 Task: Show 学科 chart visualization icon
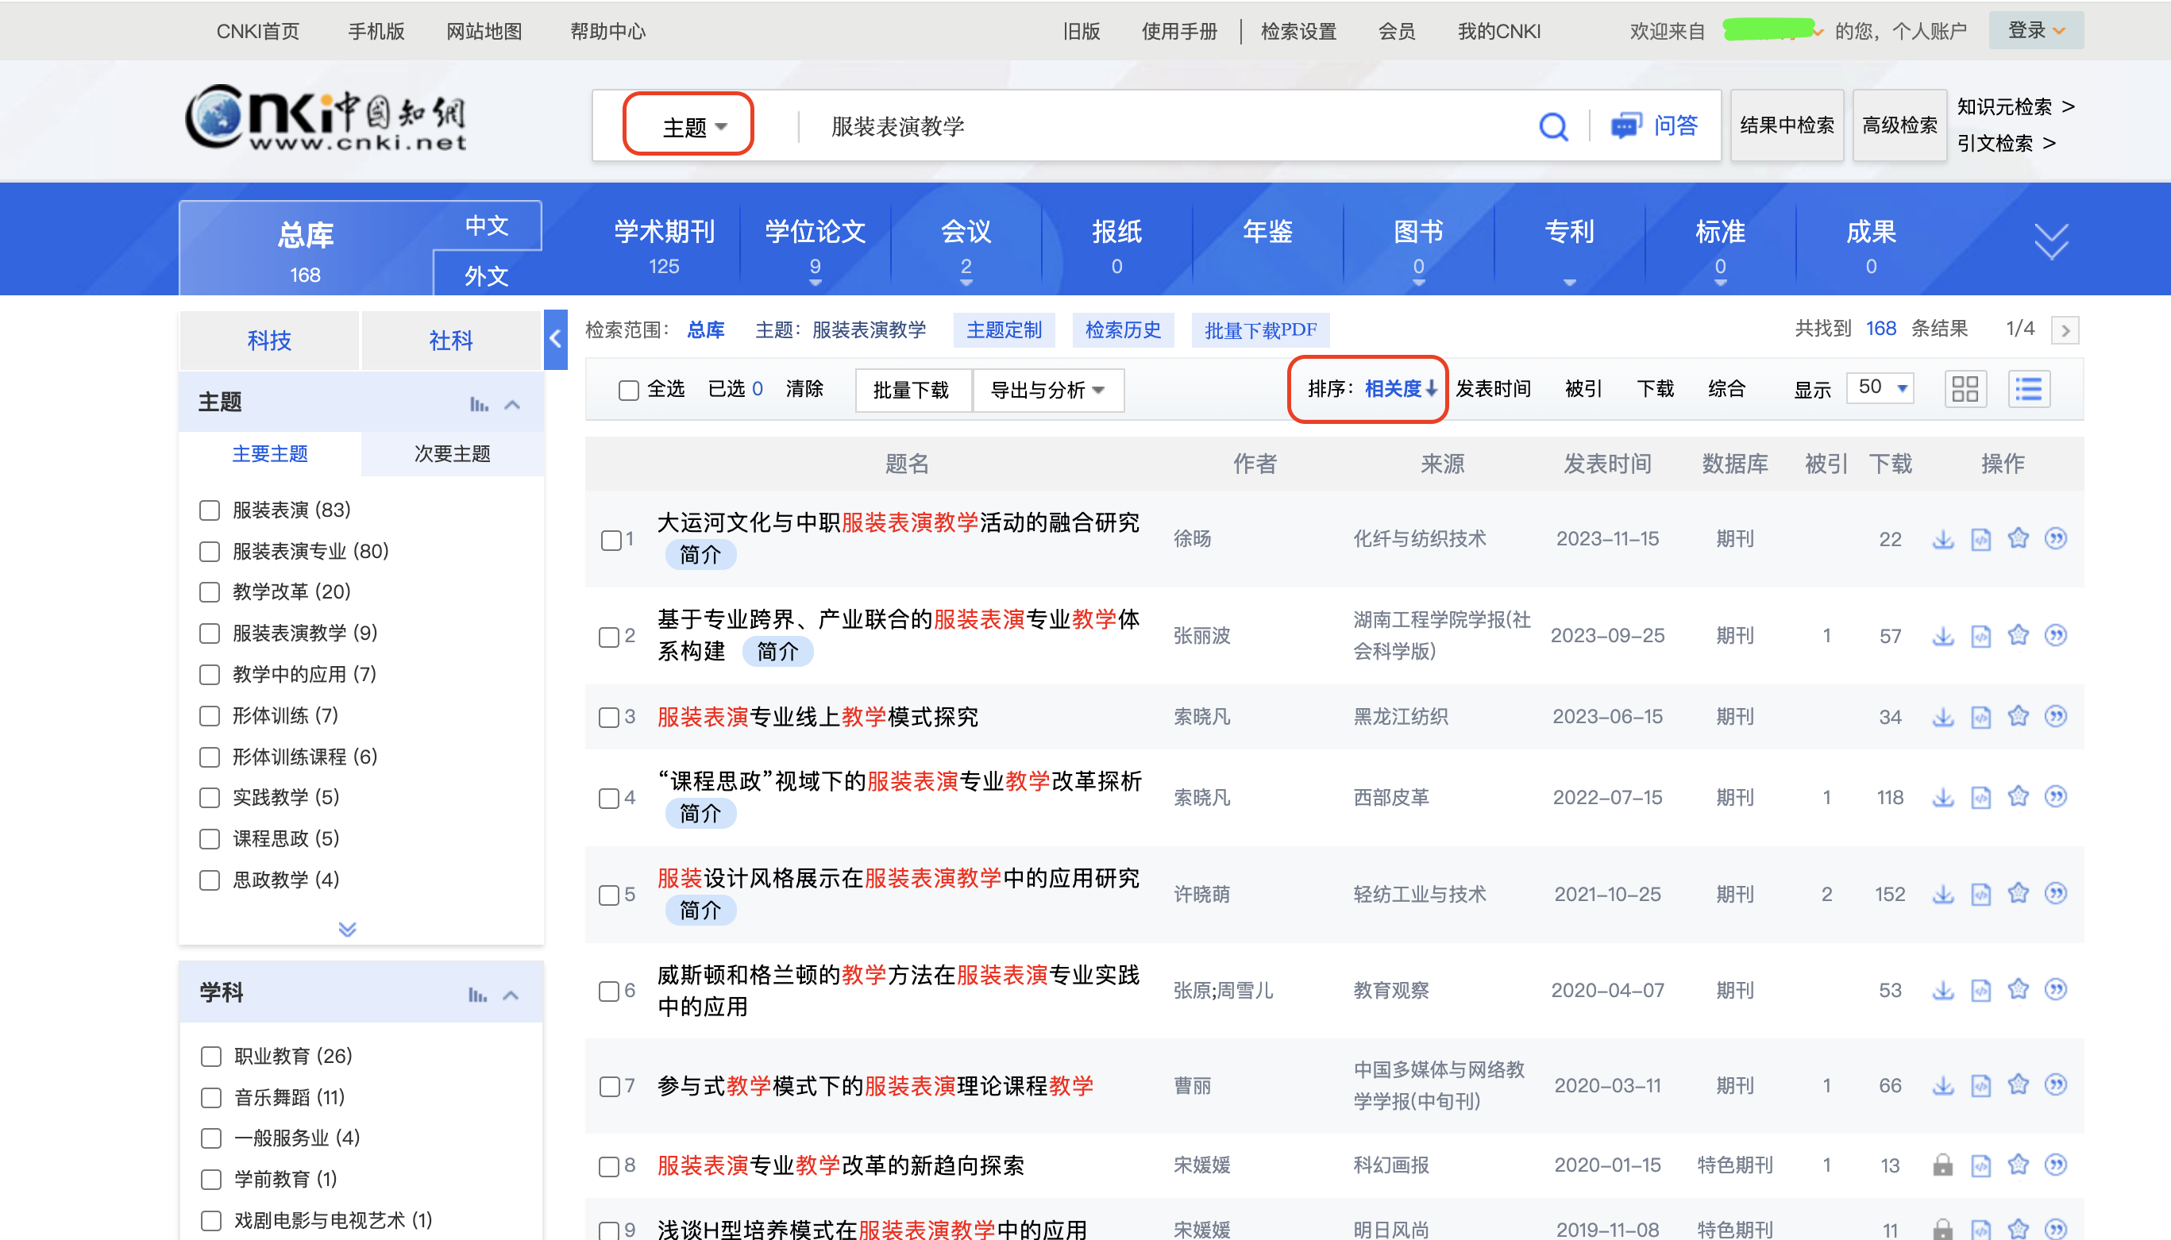(x=478, y=995)
